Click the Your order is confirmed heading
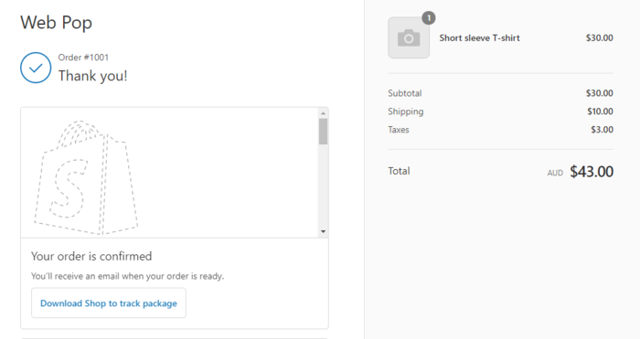Viewport: 640px width, 339px height. click(x=91, y=256)
